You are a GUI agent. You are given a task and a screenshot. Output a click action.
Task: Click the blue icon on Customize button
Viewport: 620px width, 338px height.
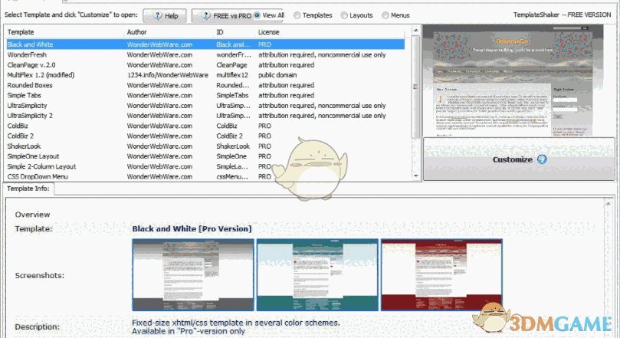click(x=542, y=159)
